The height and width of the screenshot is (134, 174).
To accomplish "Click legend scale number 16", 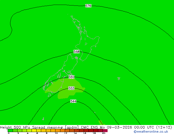I will point(85,133).
